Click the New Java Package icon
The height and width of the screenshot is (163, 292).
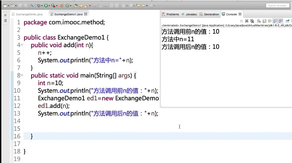pos(62,6)
